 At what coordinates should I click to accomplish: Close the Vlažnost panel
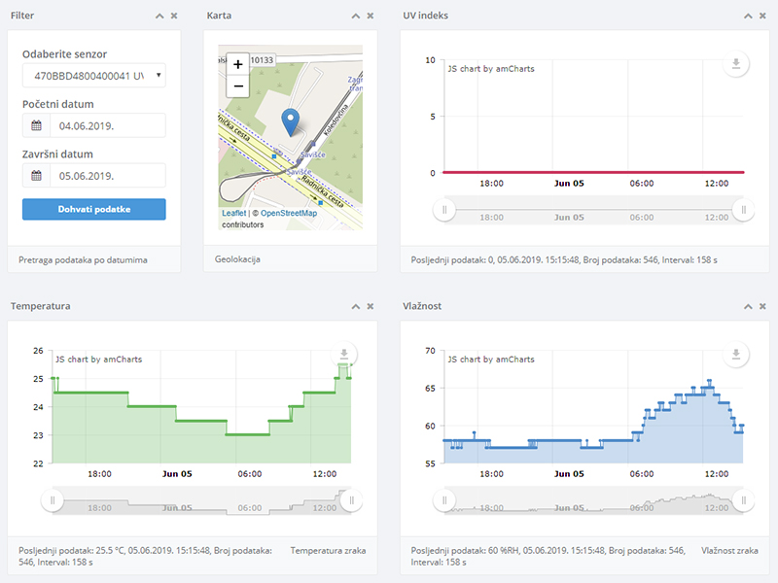pyautogui.click(x=761, y=306)
